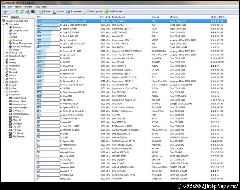Screen dimensions: 240x190
Task: Select the 12x Opteron 2431 result row
Action: 132,40
